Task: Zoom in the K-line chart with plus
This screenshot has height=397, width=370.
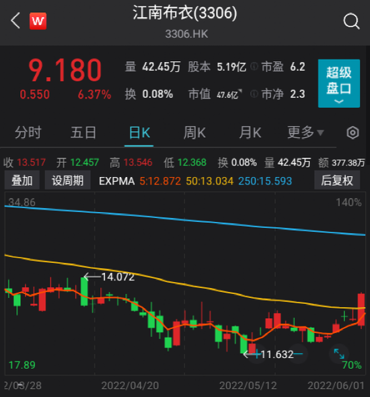Action: click(257, 354)
